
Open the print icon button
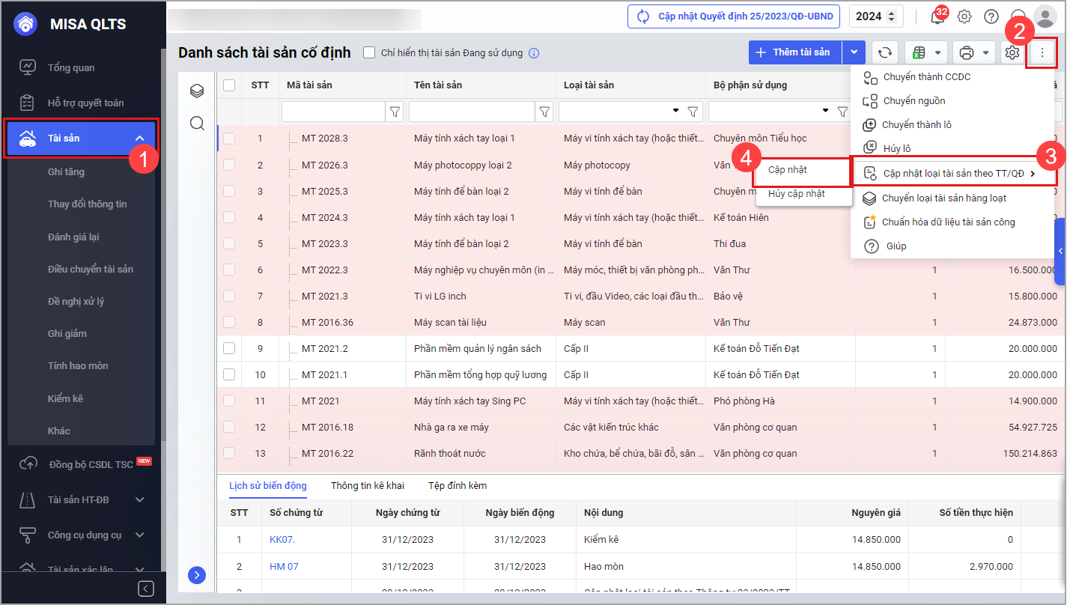tap(967, 52)
